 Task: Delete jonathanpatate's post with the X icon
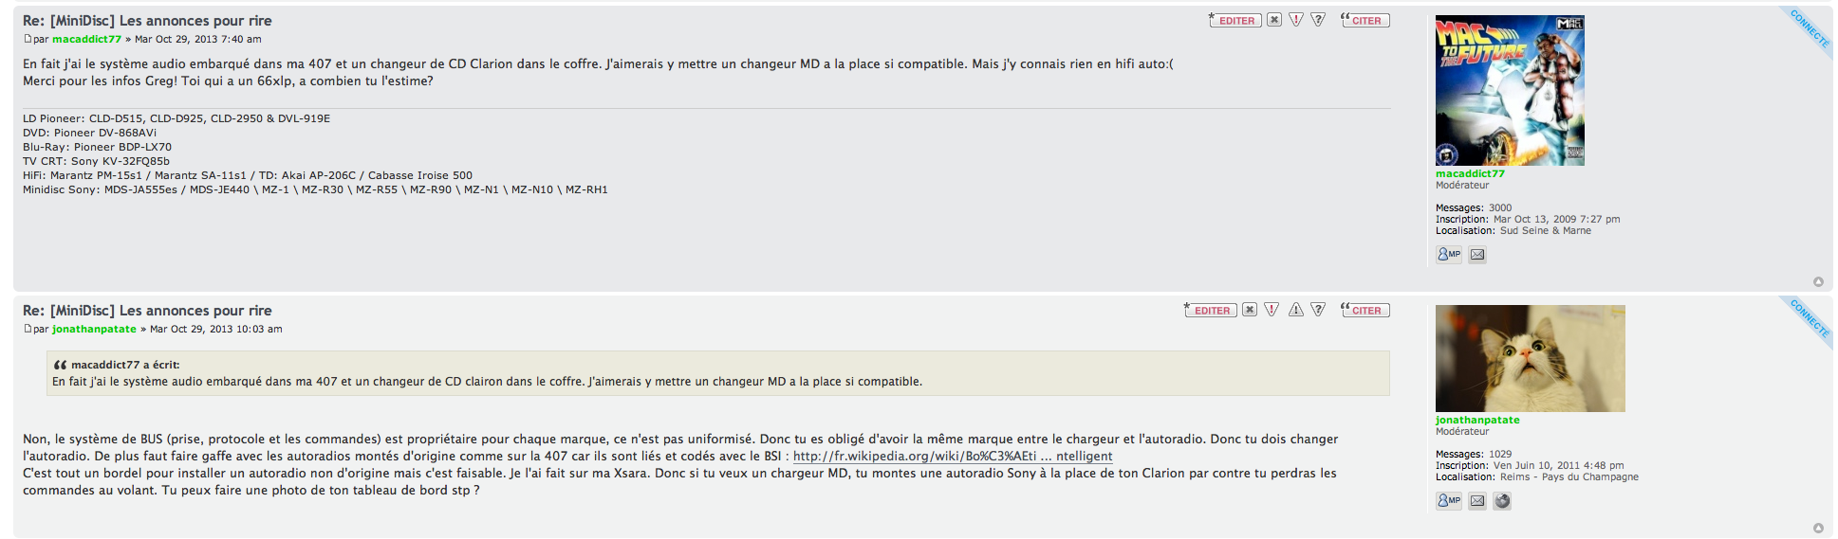(1250, 310)
